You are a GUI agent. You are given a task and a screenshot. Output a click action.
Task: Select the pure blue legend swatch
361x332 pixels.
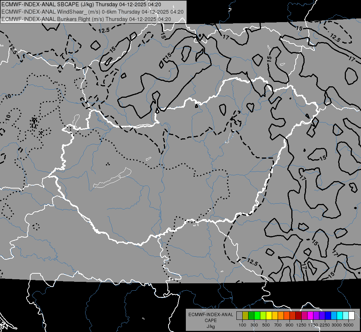[x=328, y=316]
